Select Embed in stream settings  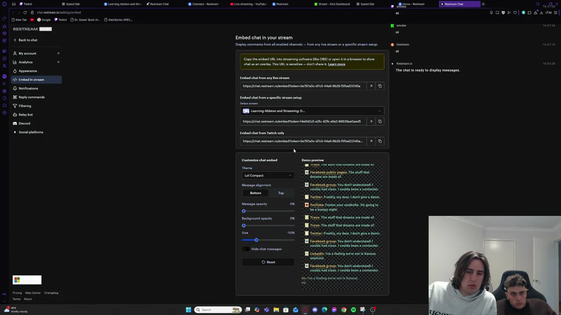tap(36, 80)
